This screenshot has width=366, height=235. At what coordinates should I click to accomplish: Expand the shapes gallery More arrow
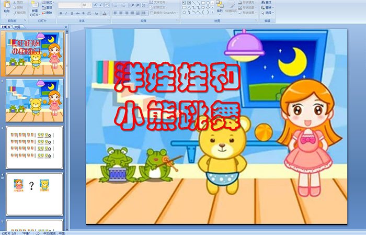click(x=213, y=13)
